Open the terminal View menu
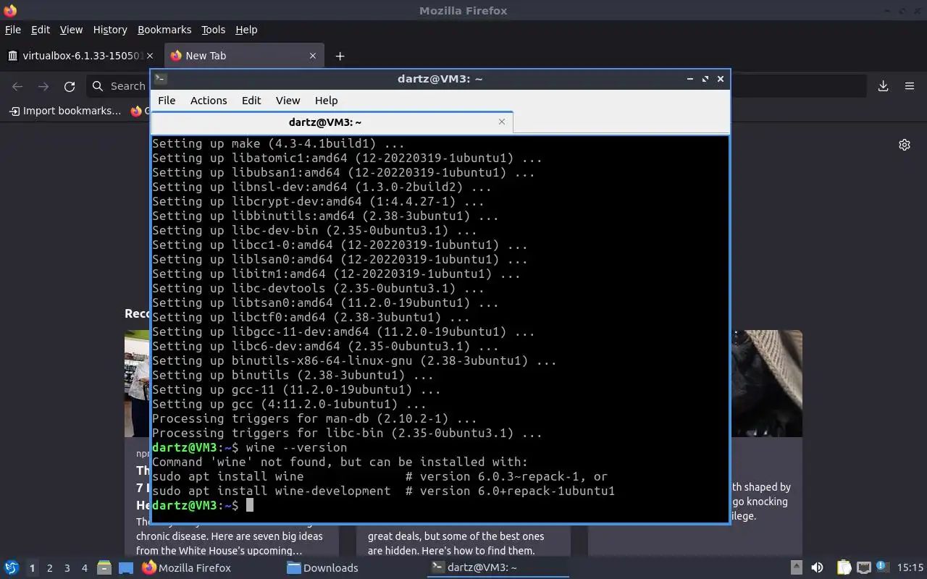The image size is (927, 579). pyautogui.click(x=288, y=100)
